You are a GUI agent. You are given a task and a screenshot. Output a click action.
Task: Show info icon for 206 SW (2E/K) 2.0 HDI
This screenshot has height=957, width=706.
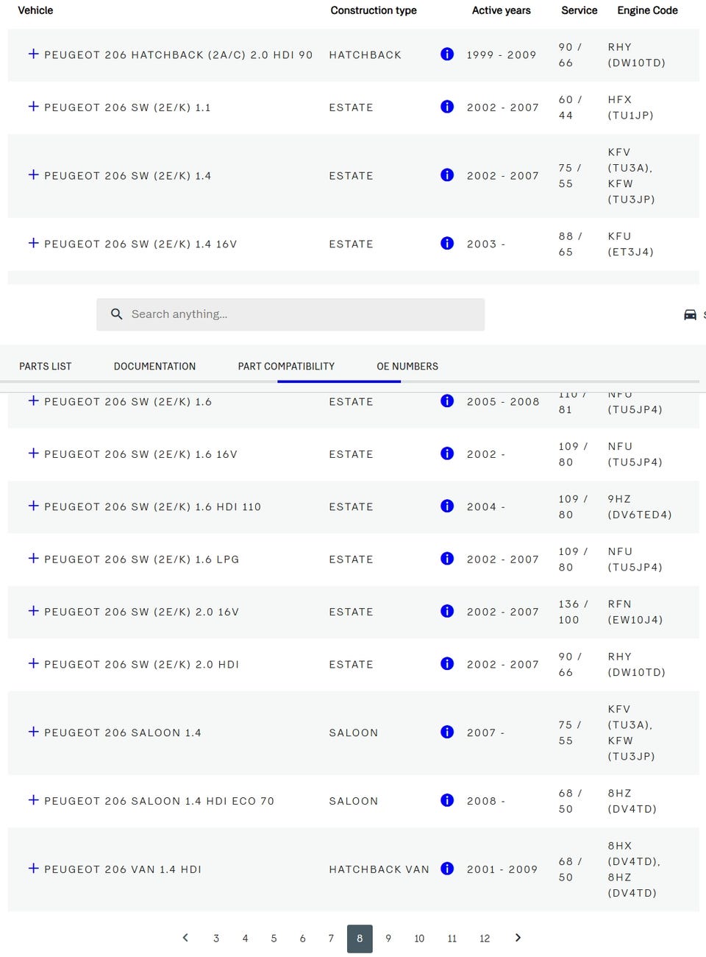click(447, 663)
